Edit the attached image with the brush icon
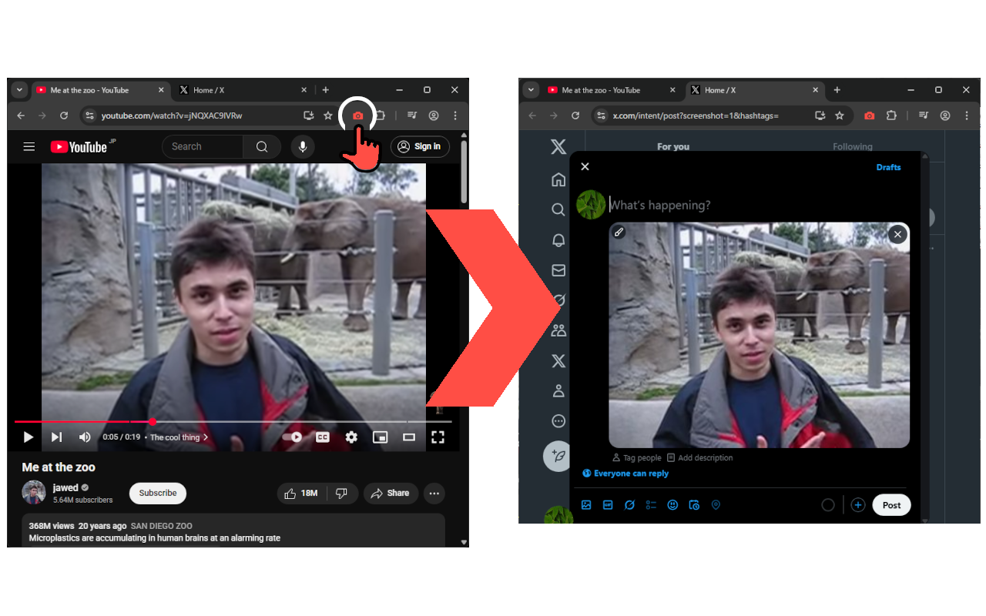The image size is (986, 616). pos(619,232)
